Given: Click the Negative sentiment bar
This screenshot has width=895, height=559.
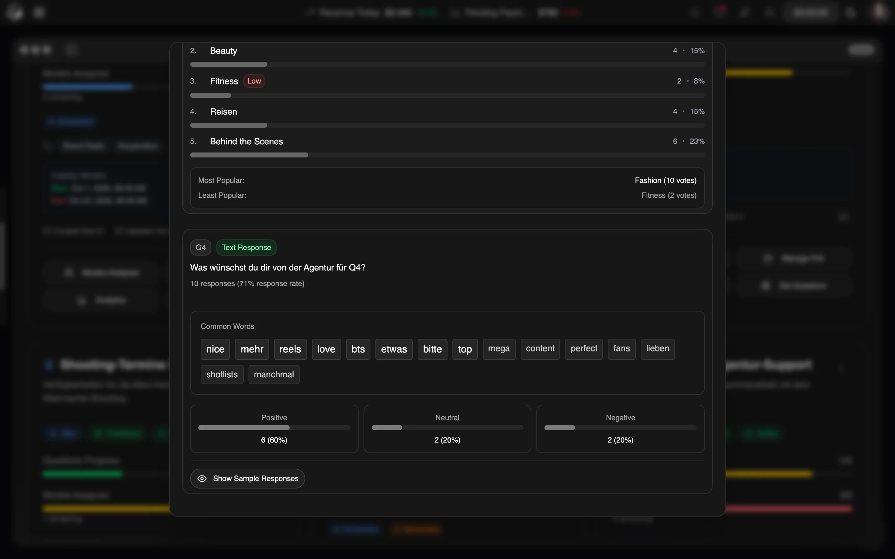Looking at the screenshot, I should [x=620, y=428].
